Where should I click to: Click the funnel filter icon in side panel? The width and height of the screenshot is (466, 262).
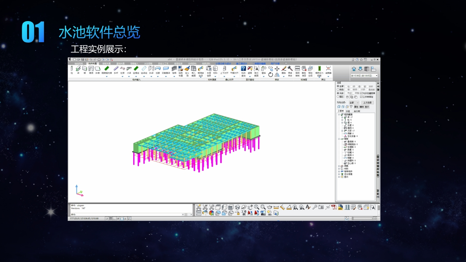point(351,107)
